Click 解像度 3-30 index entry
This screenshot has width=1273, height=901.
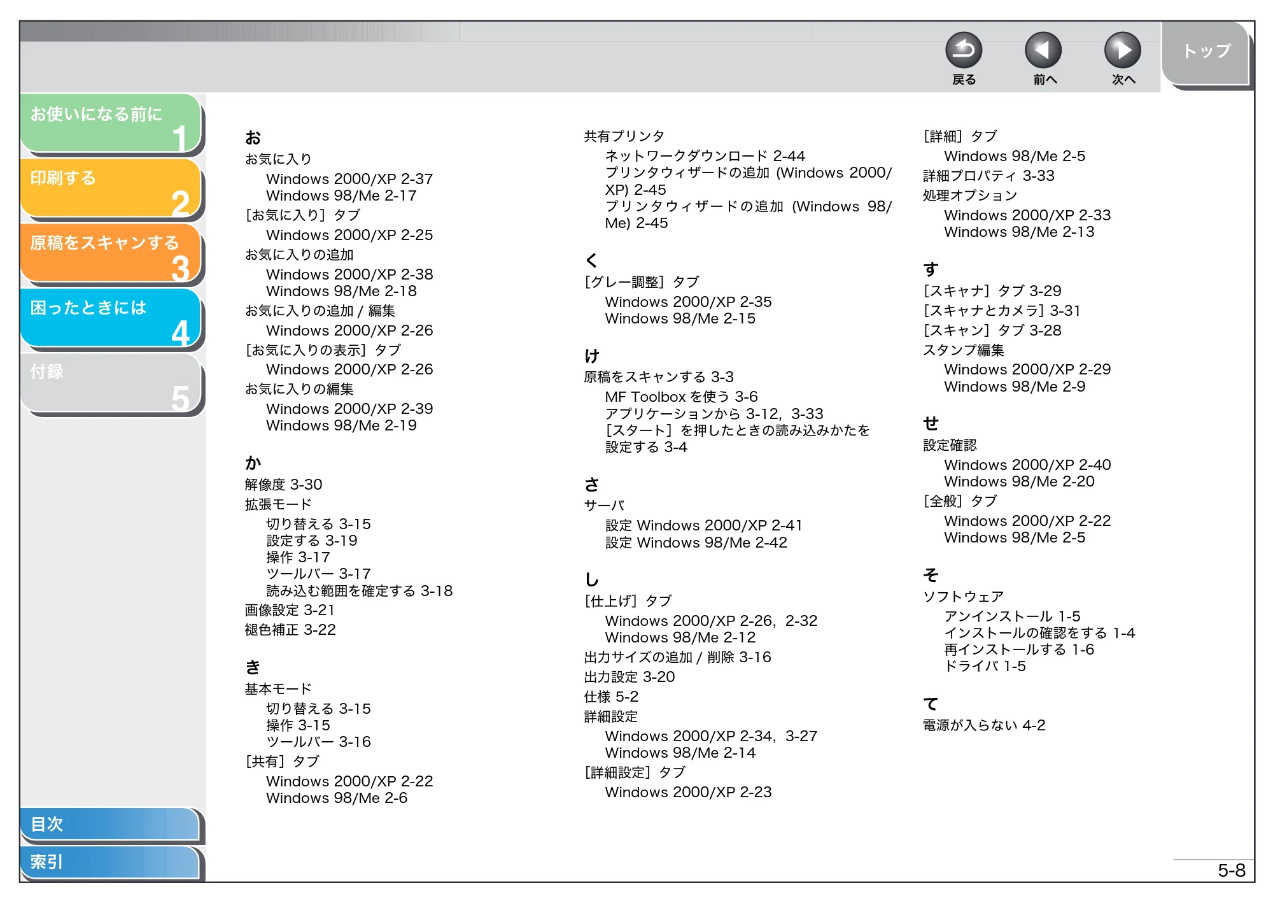283,485
